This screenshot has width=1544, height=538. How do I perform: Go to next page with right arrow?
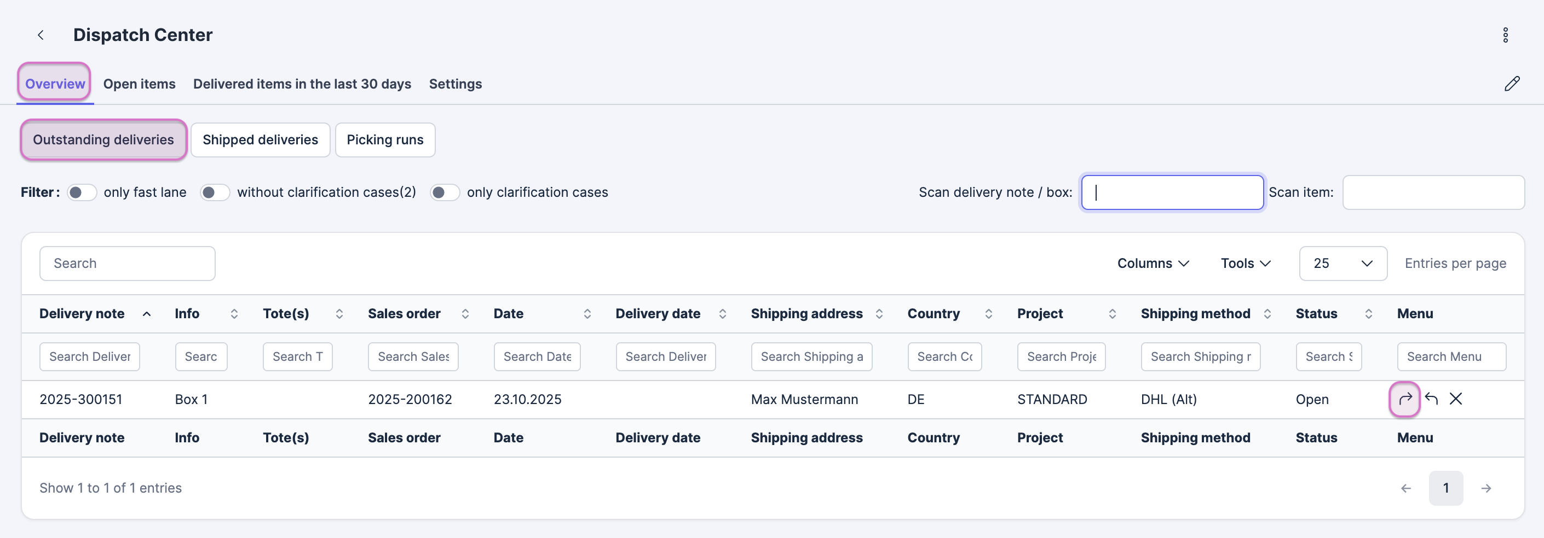pos(1486,488)
